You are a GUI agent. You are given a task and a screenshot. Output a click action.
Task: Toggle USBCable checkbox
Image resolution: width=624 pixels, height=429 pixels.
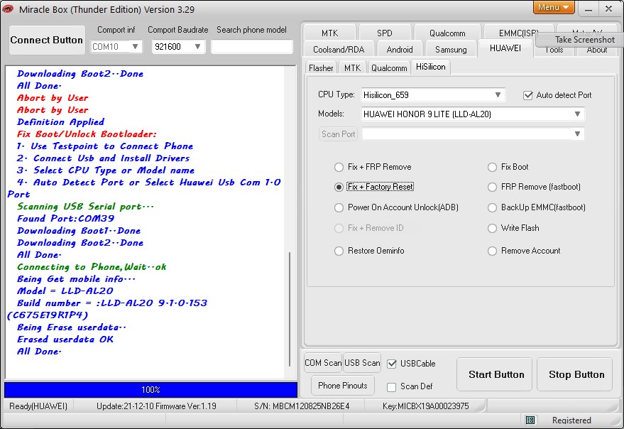(392, 364)
